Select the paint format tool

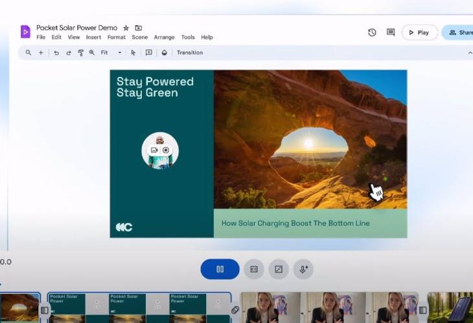[80, 53]
